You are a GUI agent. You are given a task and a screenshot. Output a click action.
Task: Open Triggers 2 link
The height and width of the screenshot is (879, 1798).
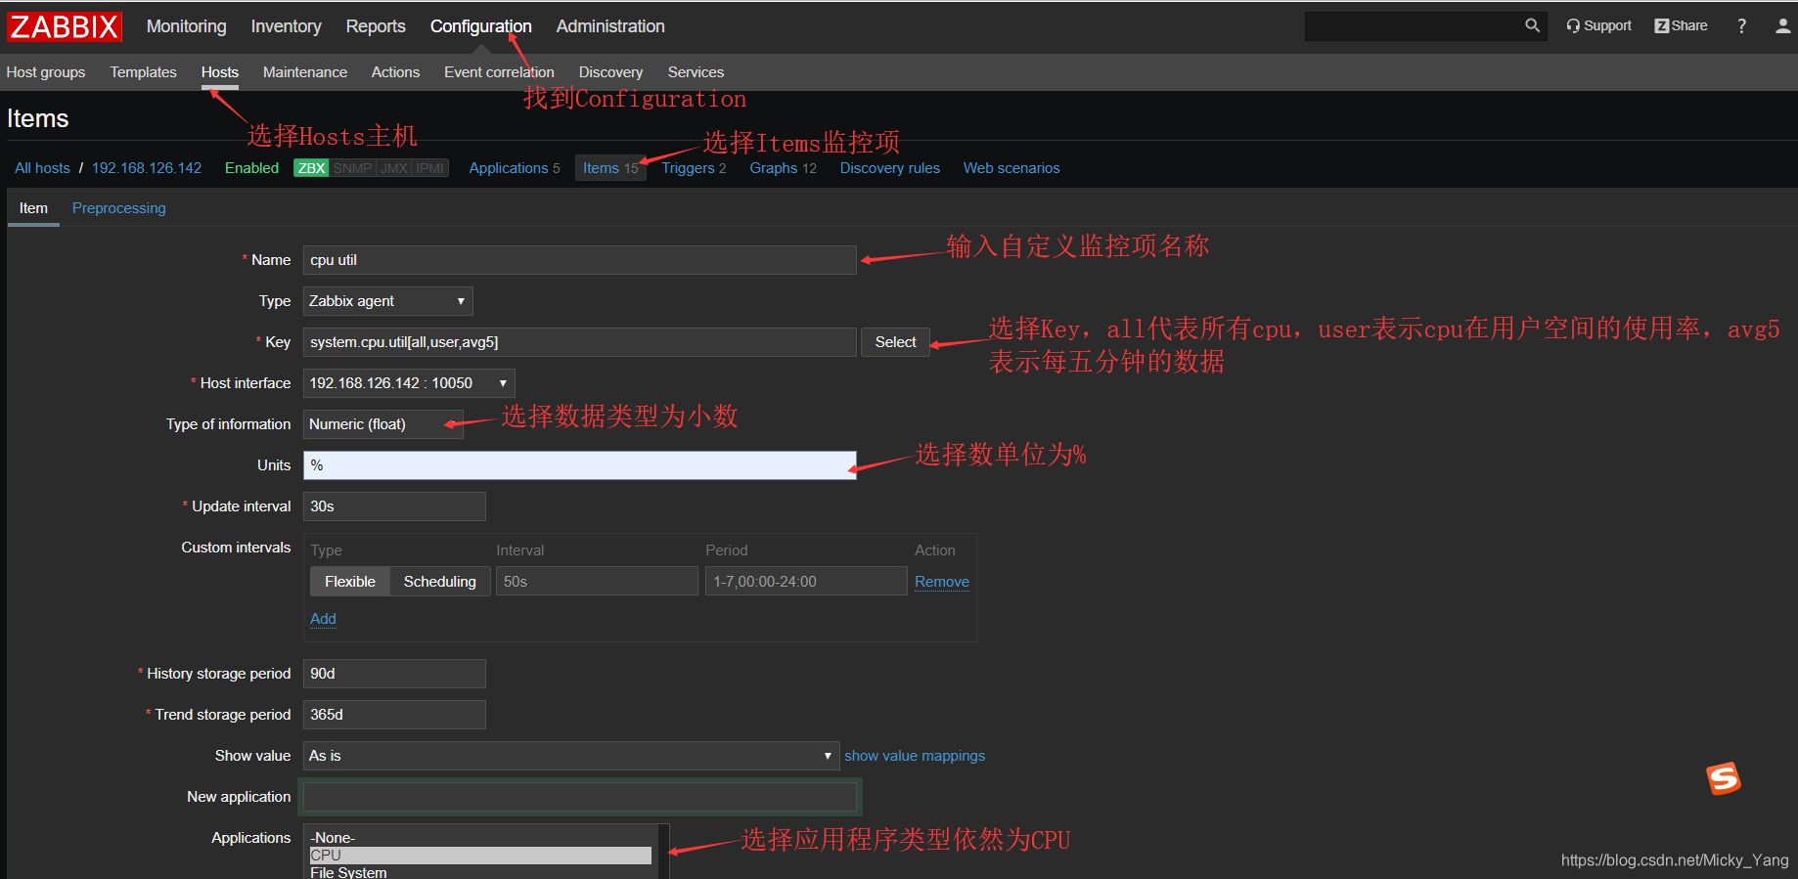coord(694,168)
